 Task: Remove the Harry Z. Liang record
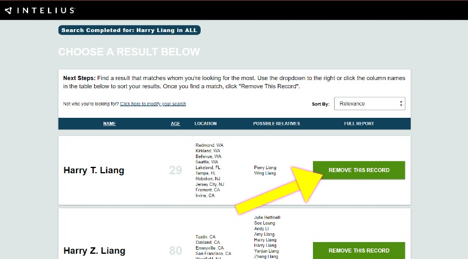pyautogui.click(x=359, y=250)
